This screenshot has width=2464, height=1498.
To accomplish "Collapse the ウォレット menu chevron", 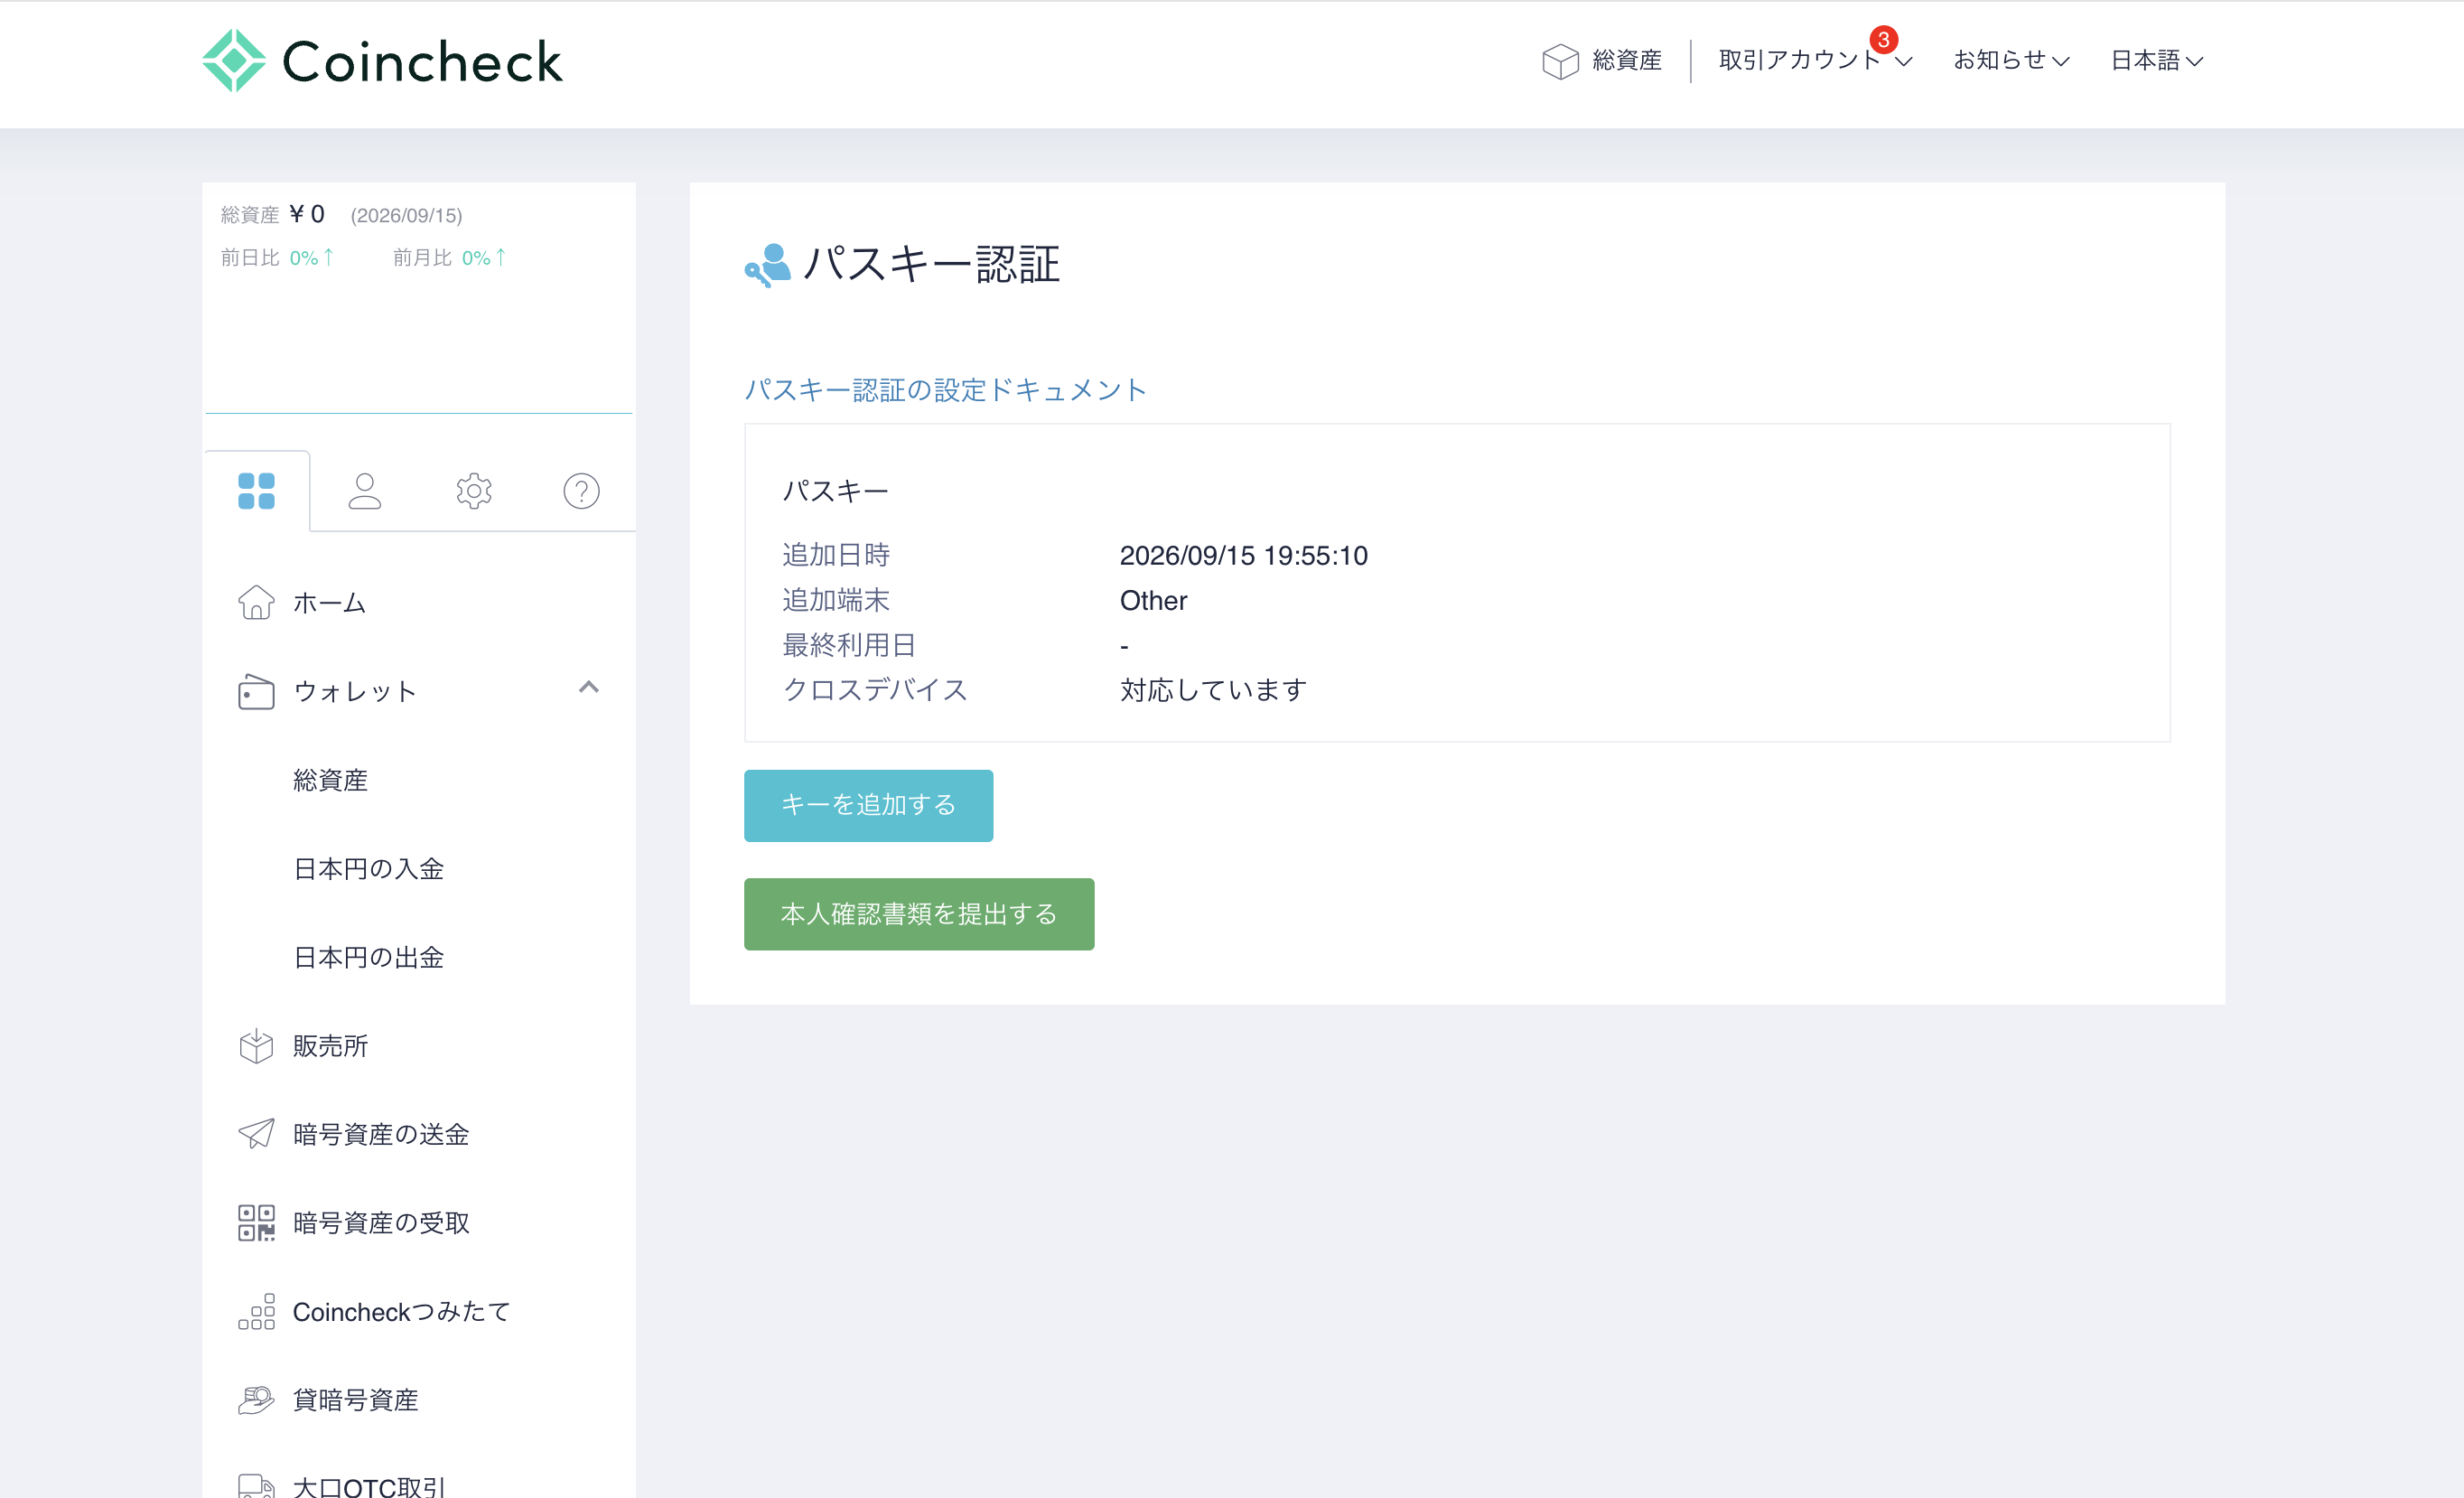I will pyautogui.click(x=589, y=687).
